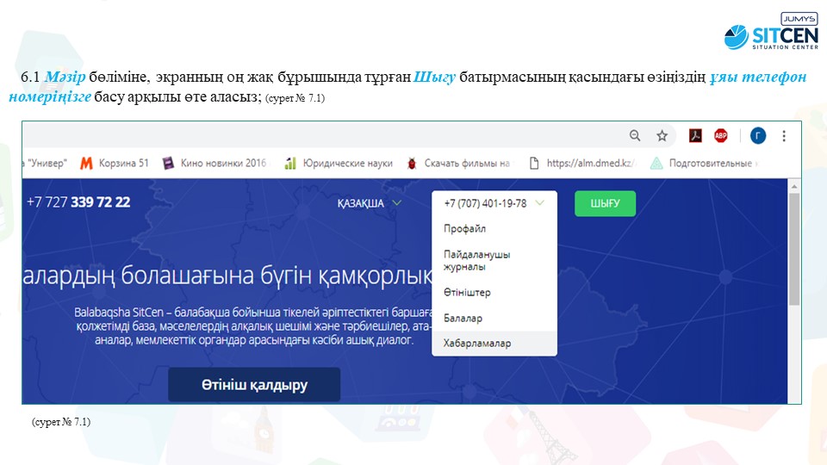Click the blue profile avatar icon

pyautogui.click(x=758, y=135)
